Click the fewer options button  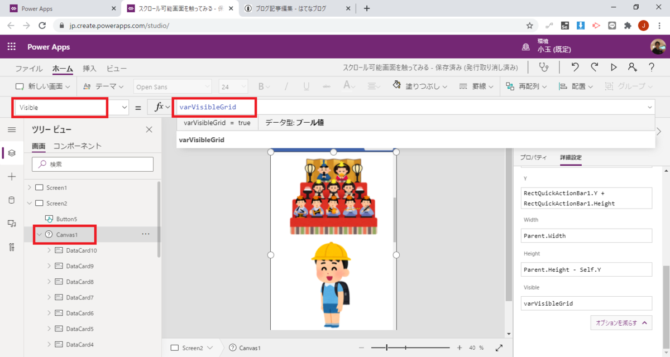(x=621, y=322)
